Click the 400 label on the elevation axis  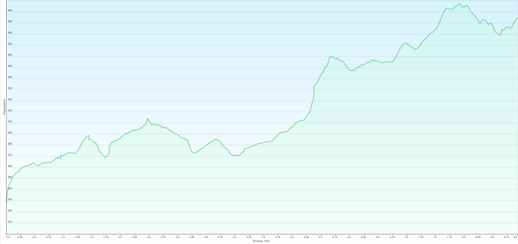coord(10,11)
